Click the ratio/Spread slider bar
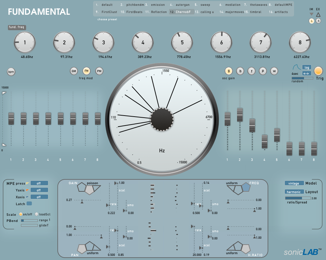This screenshot has width=326, height=260. [x=297, y=198]
